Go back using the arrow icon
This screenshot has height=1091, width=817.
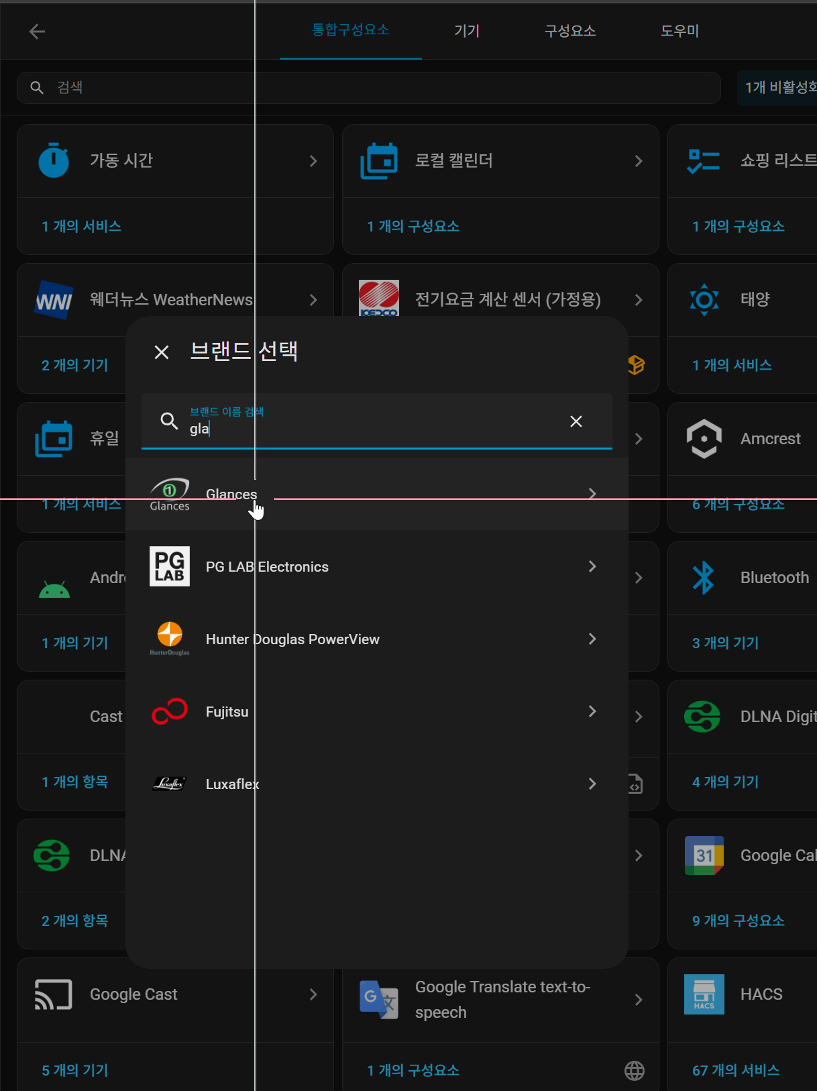38,32
